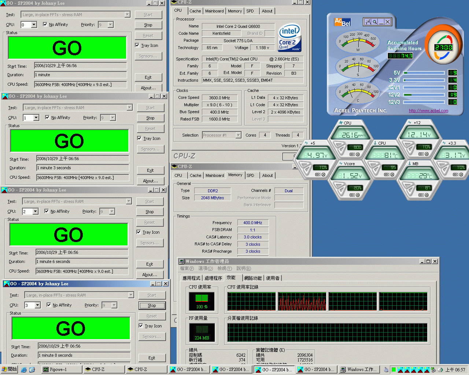Open 檔案(F) menu in Task Manager
469x375 pixels.
(187, 268)
